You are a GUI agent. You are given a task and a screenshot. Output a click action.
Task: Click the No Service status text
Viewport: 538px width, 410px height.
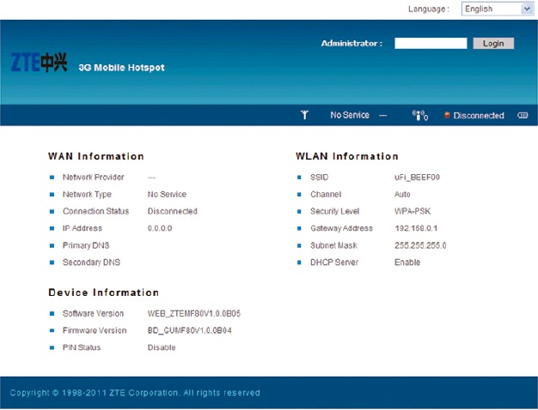(349, 115)
